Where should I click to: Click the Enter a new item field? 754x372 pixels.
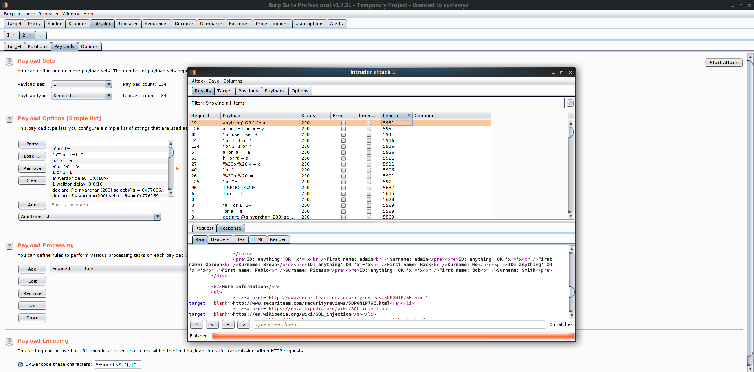(105, 205)
